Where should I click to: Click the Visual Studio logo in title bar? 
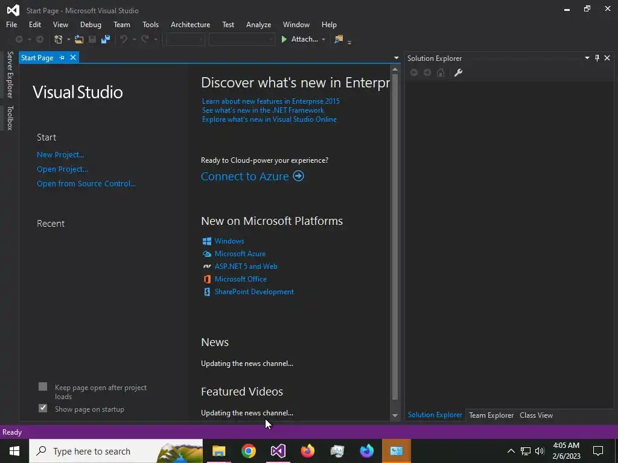click(x=13, y=10)
